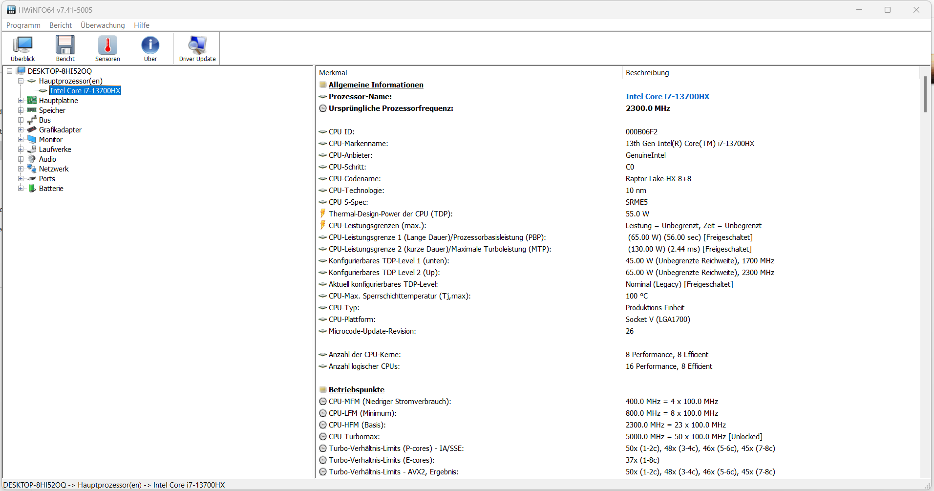Expand the Netzwerk node
The height and width of the screenshot is (491, 934).
point(21,169)
